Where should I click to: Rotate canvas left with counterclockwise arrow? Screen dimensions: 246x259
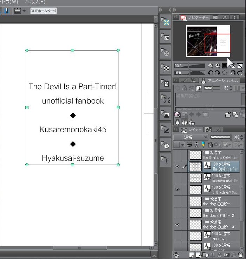click(211, 73)
